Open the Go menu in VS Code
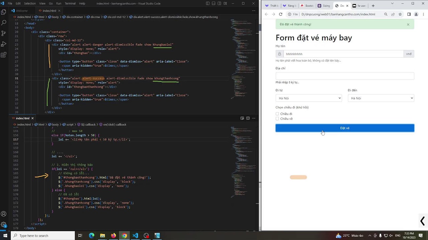The image size is (428, 240). click(50, 3)
